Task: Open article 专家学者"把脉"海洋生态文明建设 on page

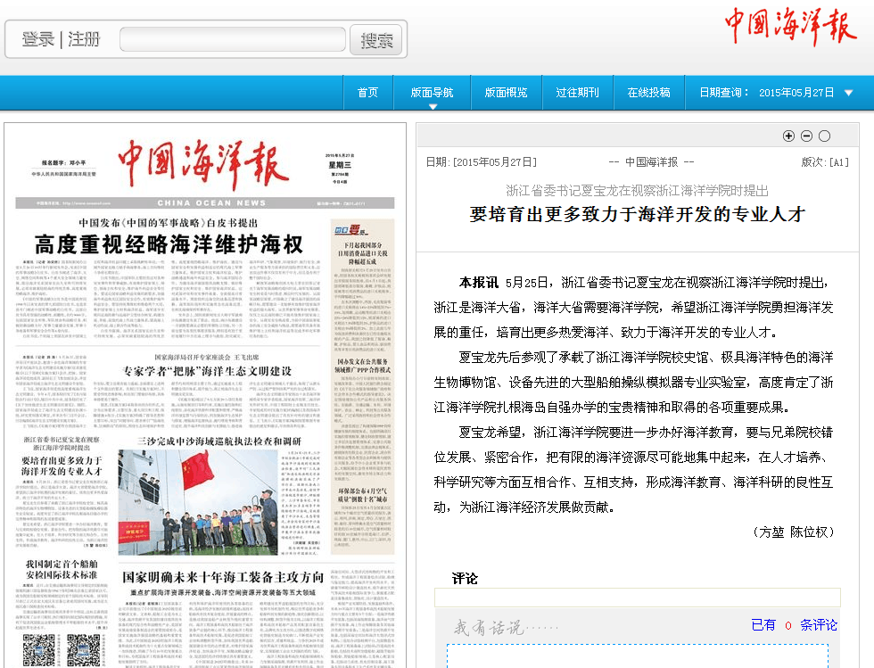Action: (207, 371)
